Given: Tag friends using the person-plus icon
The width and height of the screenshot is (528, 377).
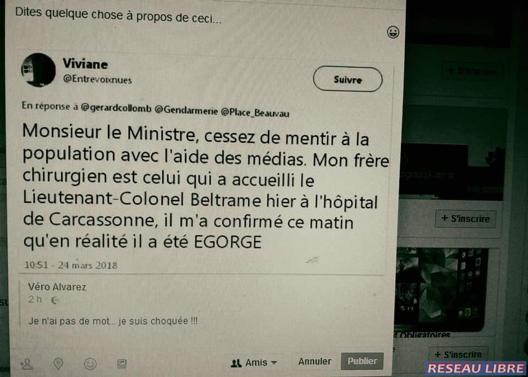Looking at the screenshot, I should (x=26, y=364).
